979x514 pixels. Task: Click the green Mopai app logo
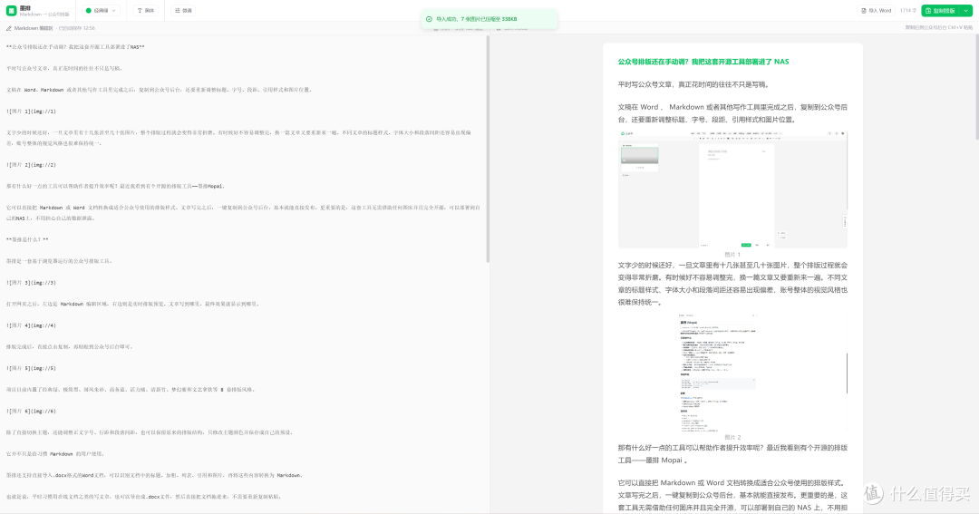tap(11, 11)
